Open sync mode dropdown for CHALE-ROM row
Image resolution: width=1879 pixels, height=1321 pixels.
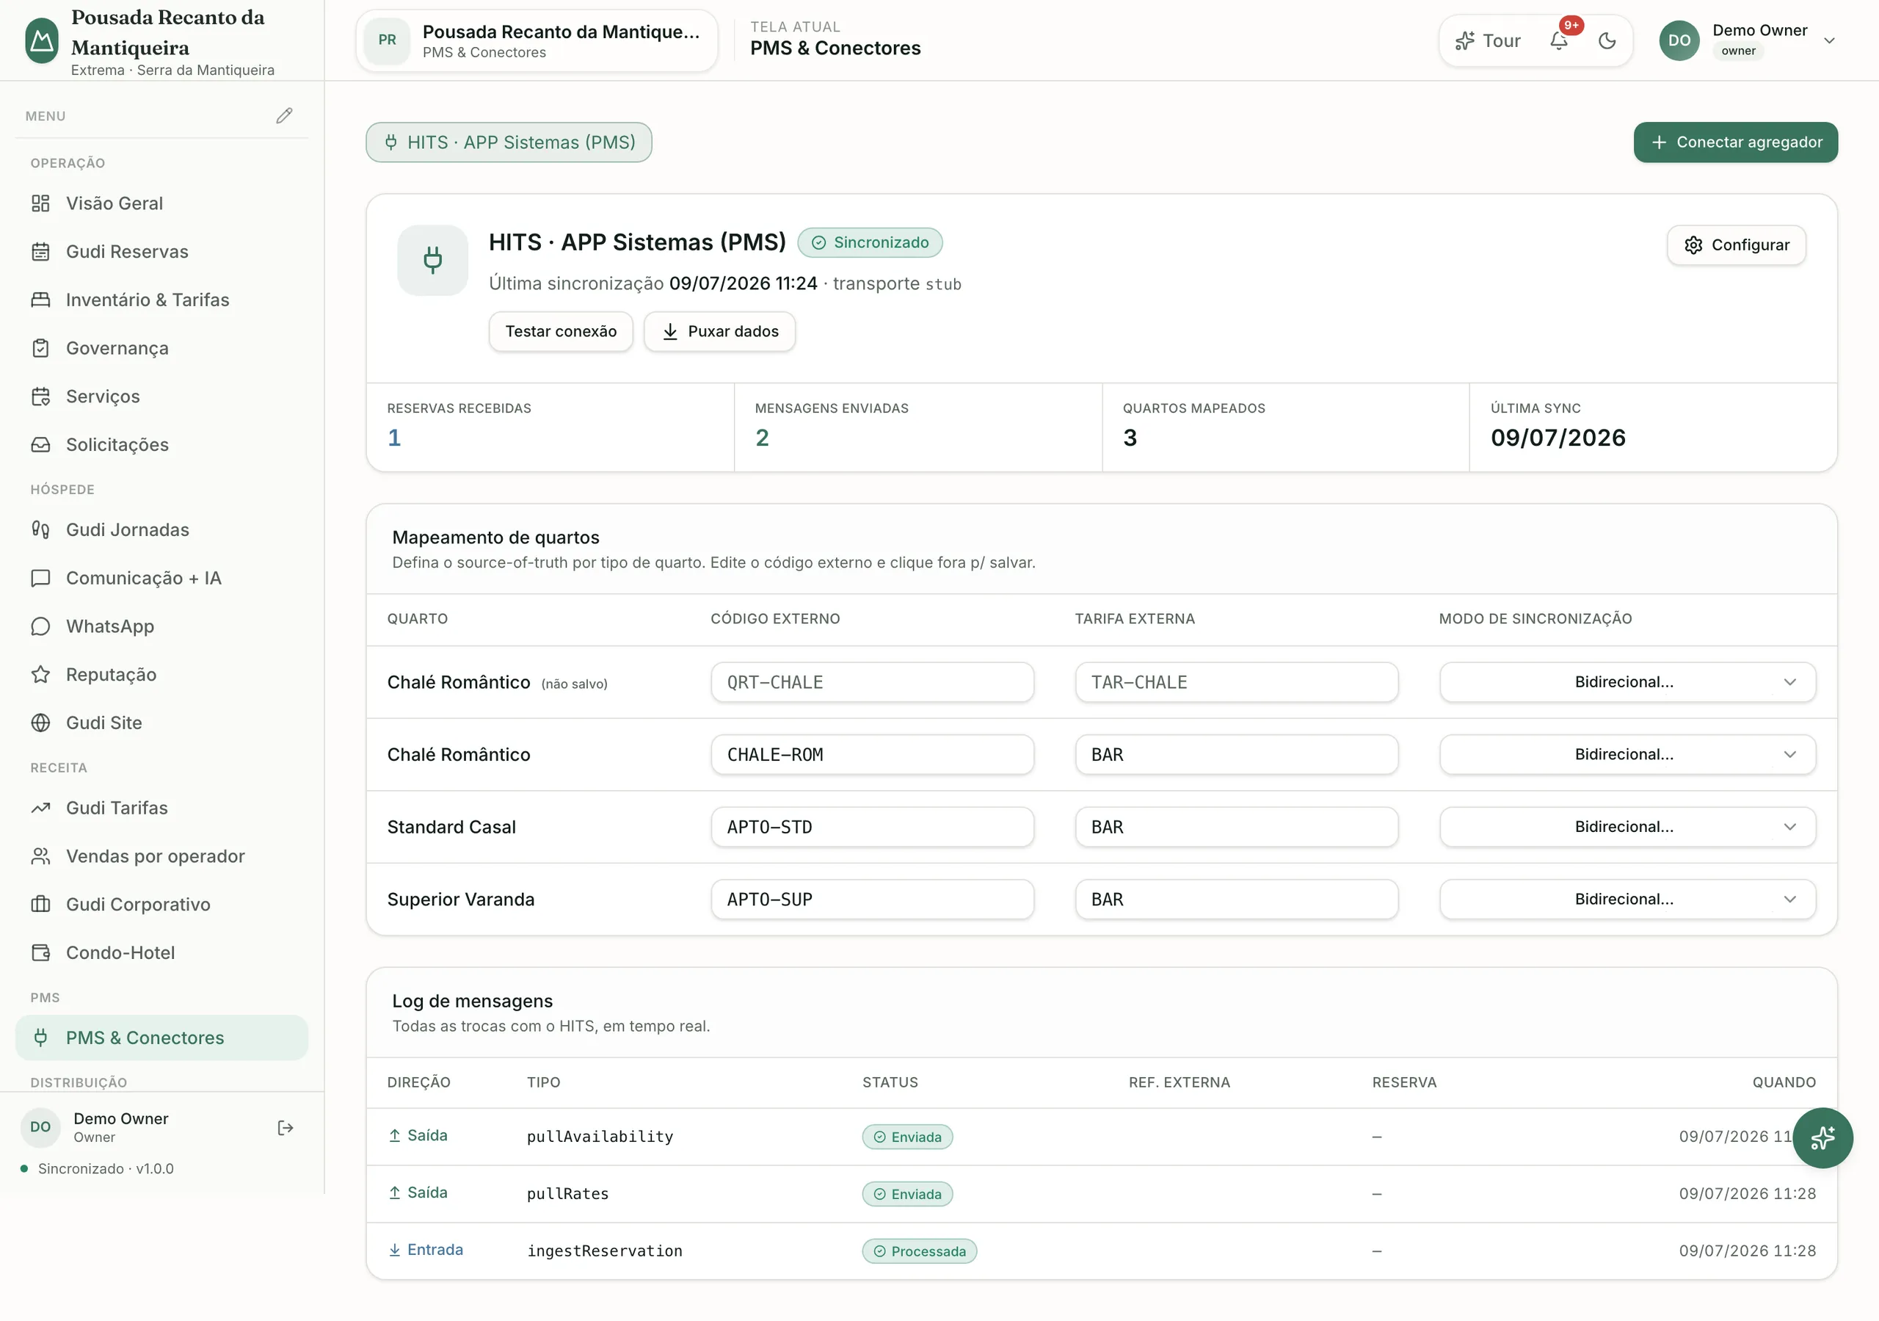coord(1627,754)
